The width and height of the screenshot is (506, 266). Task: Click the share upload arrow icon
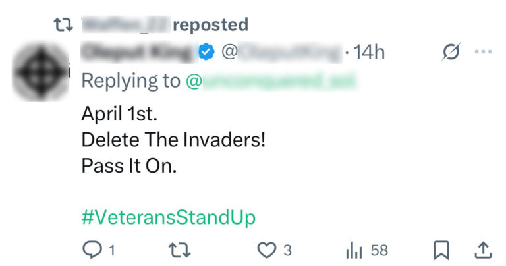pyautogui.click(x=483, y=250)
